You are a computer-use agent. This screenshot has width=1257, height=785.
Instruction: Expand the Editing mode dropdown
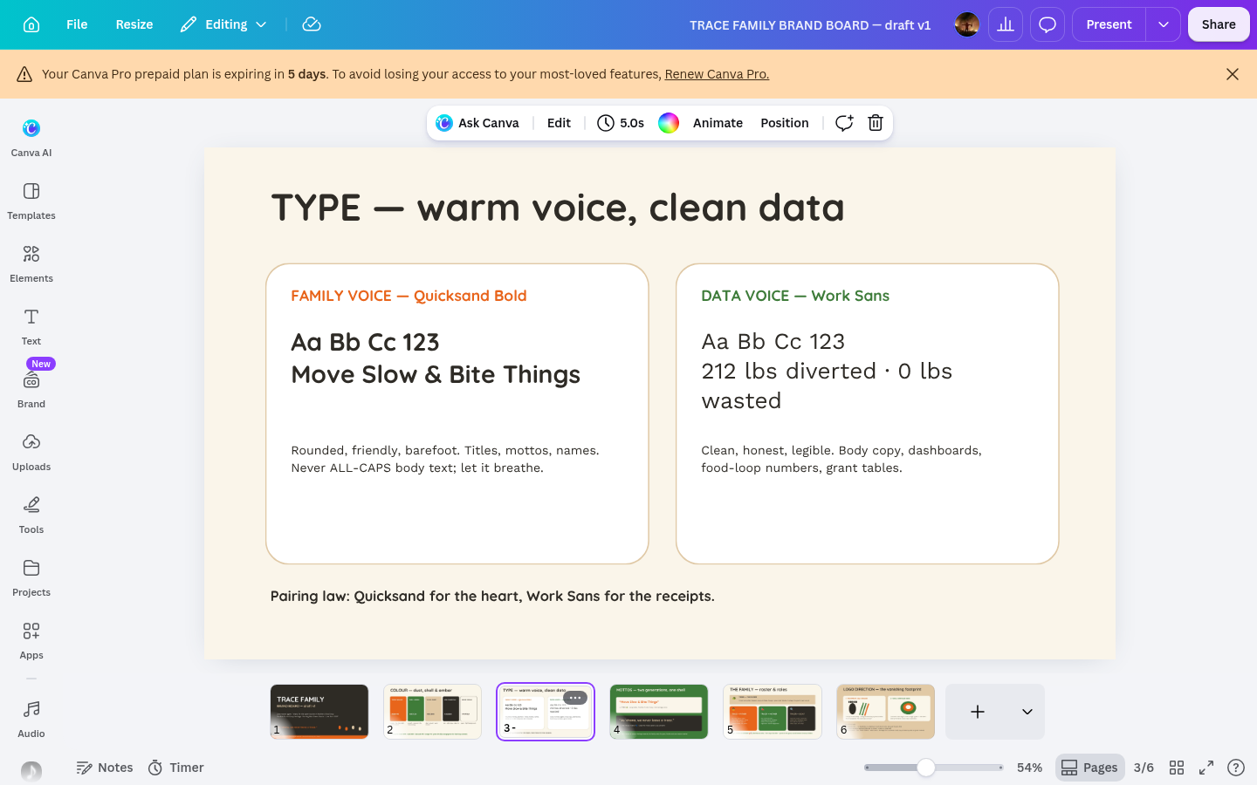click(x=223, y=24)
